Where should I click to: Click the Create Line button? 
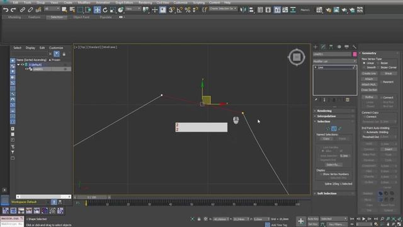tap(369, 73)
